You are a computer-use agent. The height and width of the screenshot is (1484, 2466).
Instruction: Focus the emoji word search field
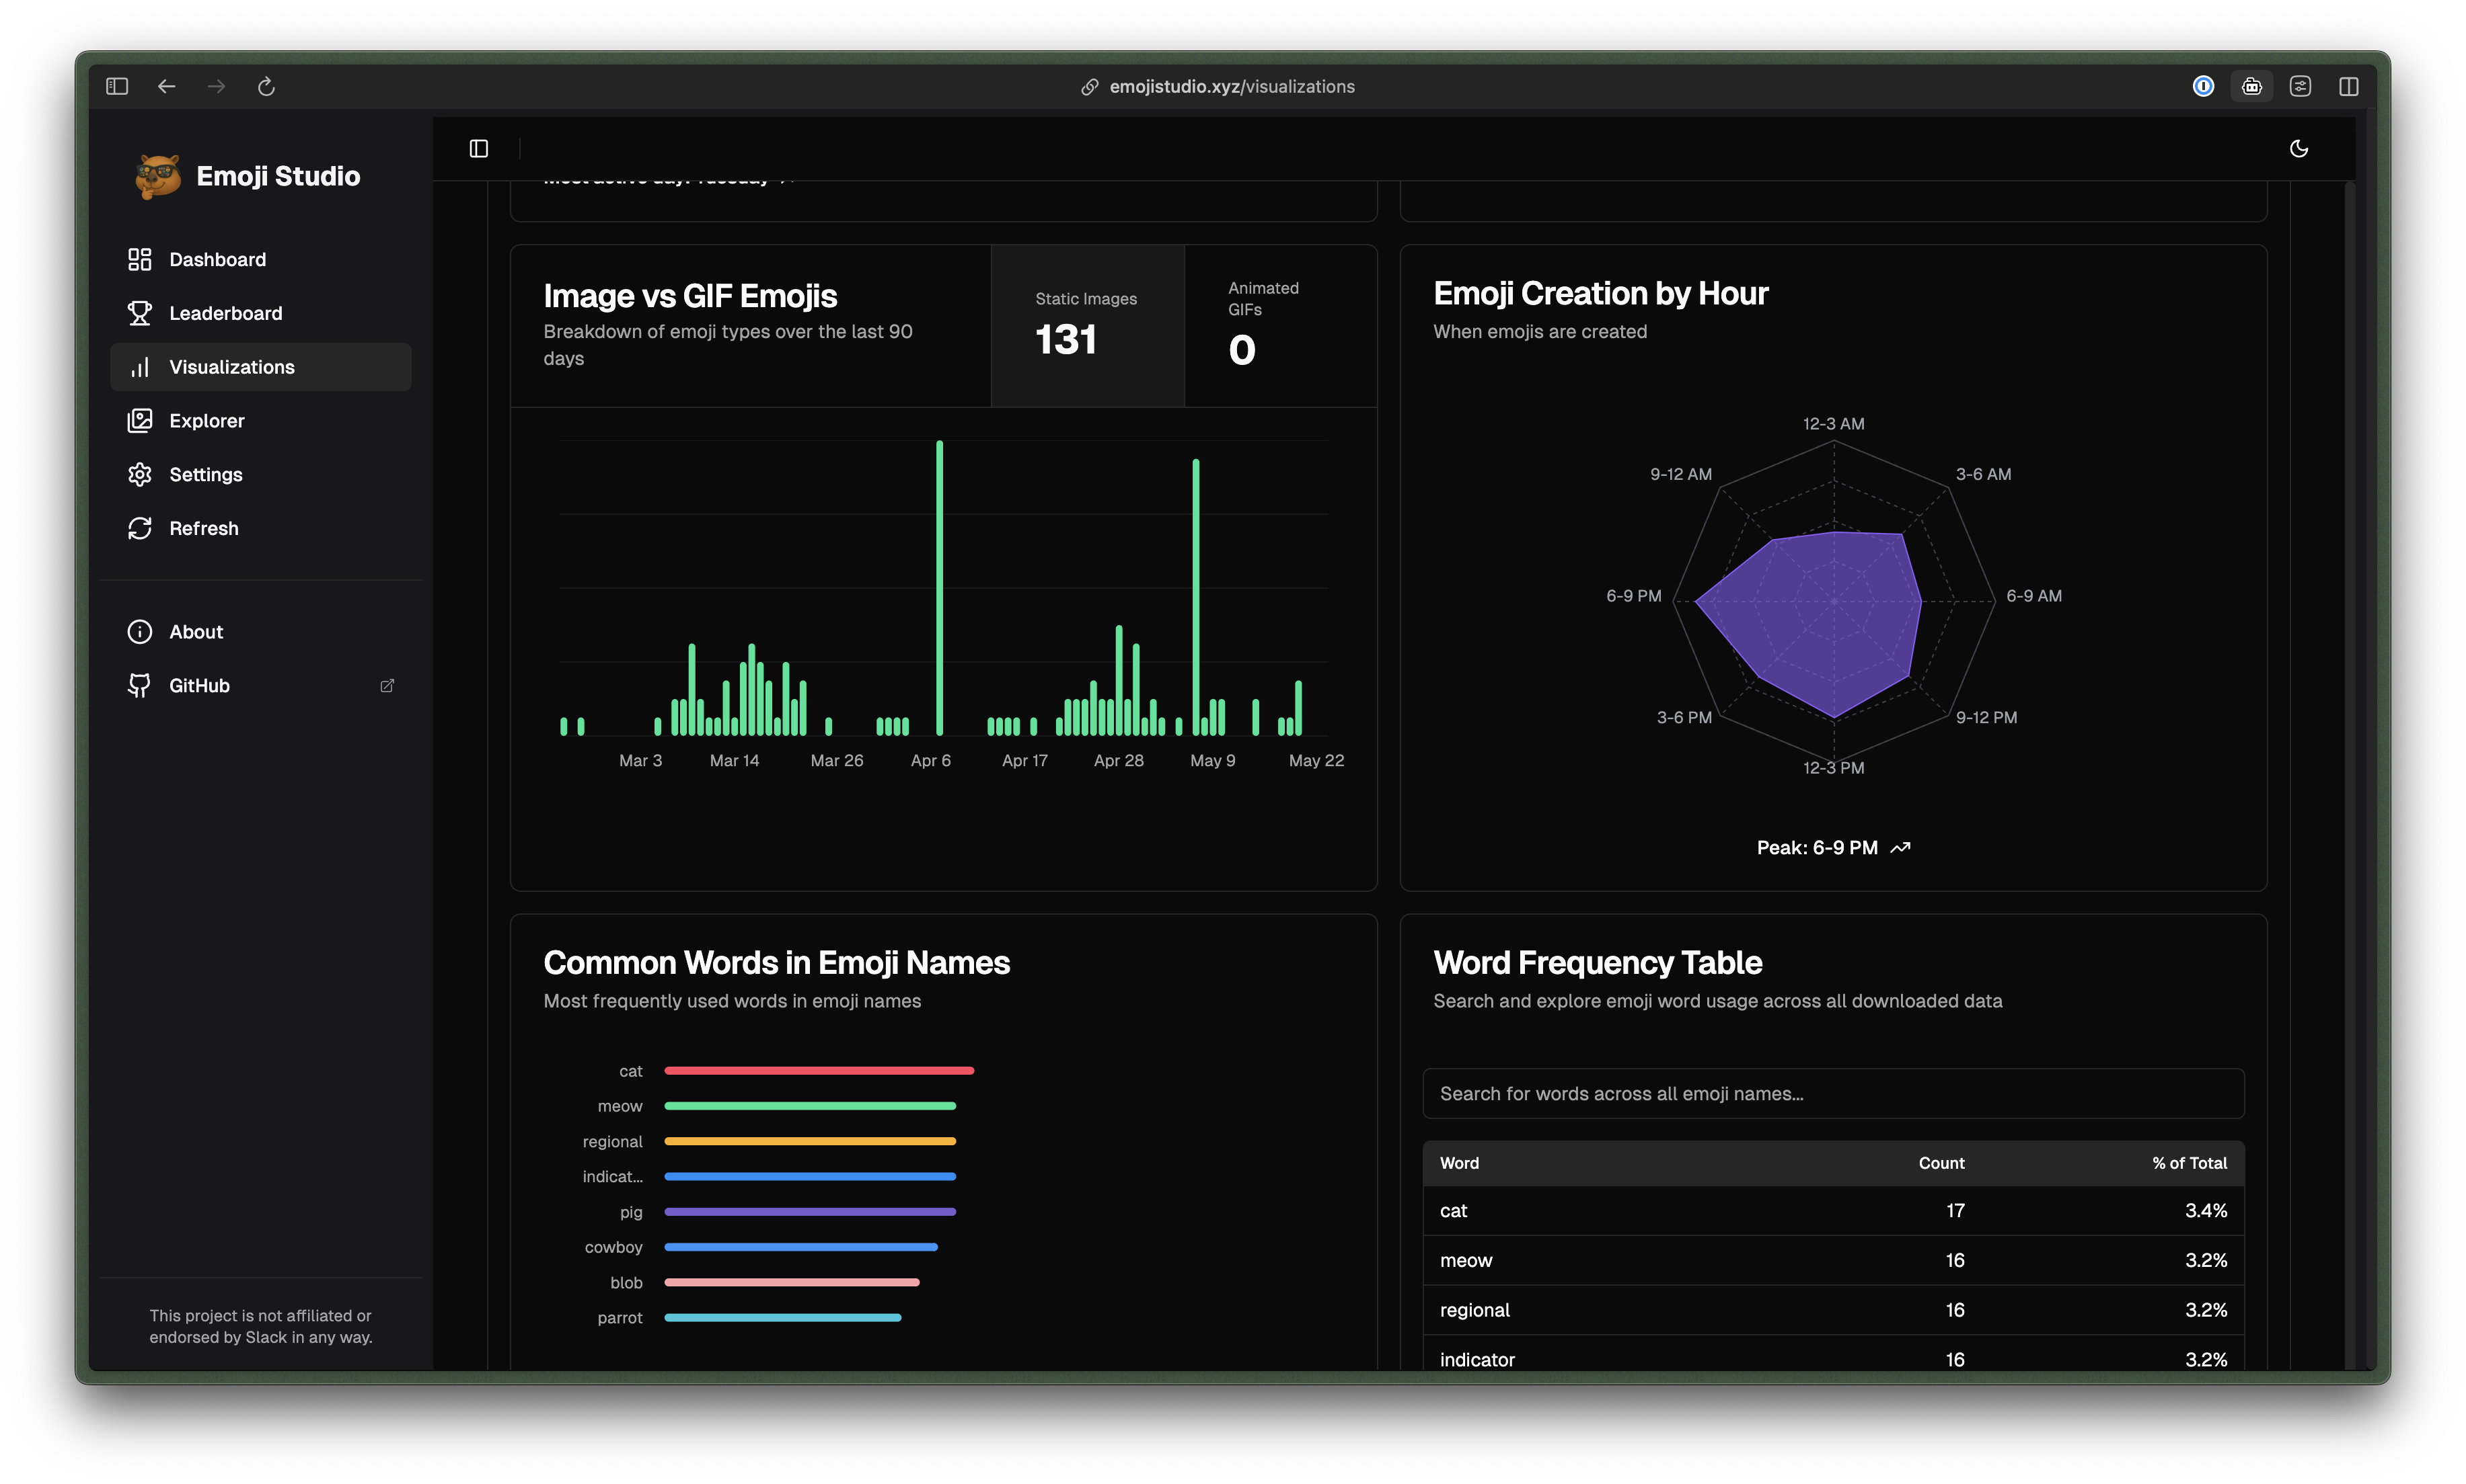(1832, 1094)
